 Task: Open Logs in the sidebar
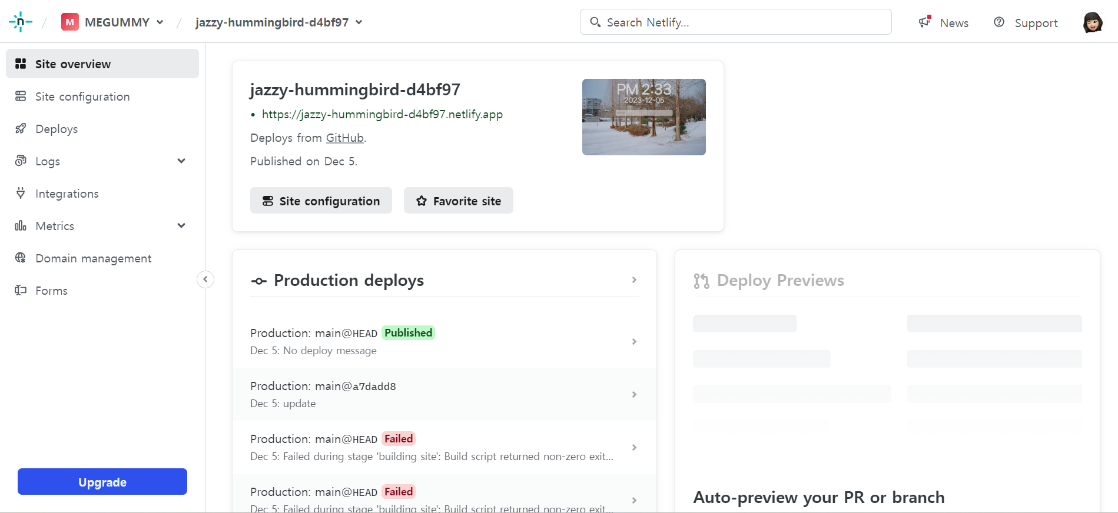(102, 161)
